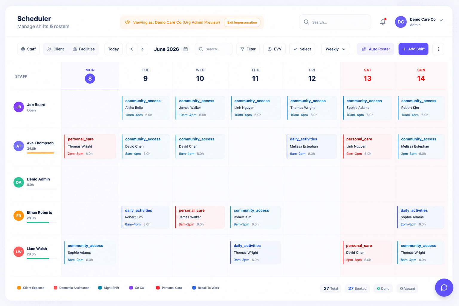This screenshot has height=306, width=459.
Task: Click the On Call purple legend swatch
Action: pyautogui.click(x=131, y=288)
